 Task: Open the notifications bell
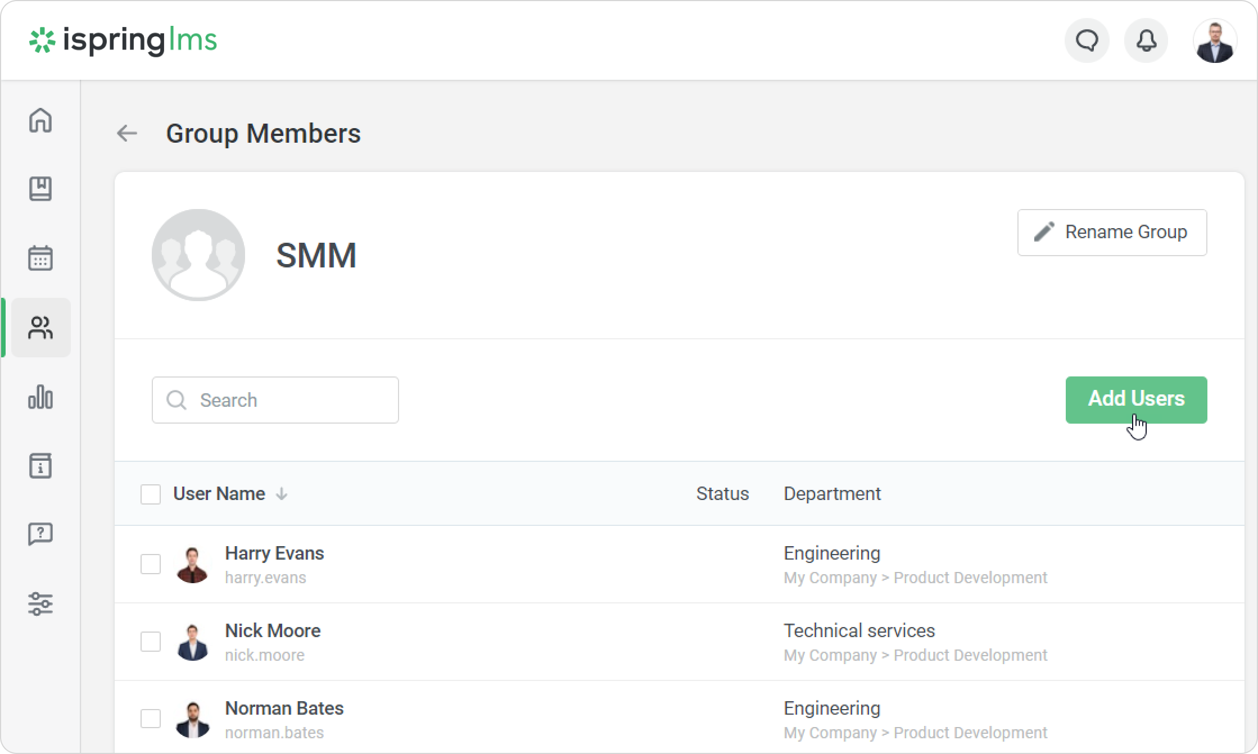[1146, 40]
